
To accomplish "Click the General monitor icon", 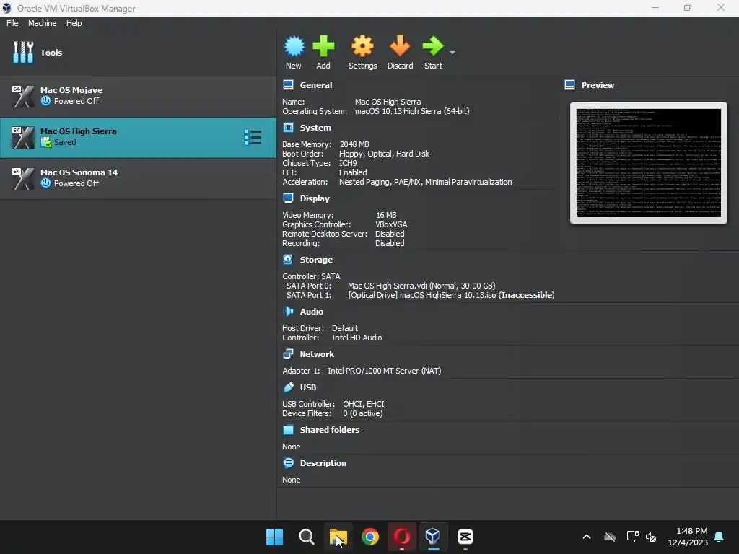I will click(x=288, y=85).
